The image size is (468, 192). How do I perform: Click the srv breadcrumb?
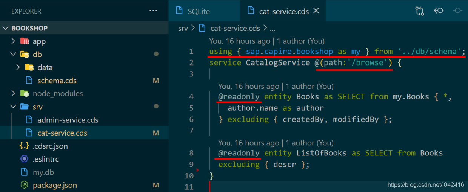tap(183, 28)
